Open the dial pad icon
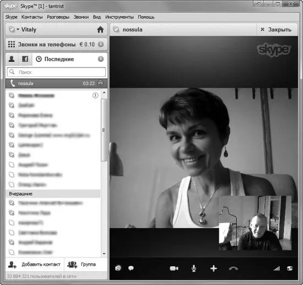Screen dimensions: 303x285 click(12, 44)
